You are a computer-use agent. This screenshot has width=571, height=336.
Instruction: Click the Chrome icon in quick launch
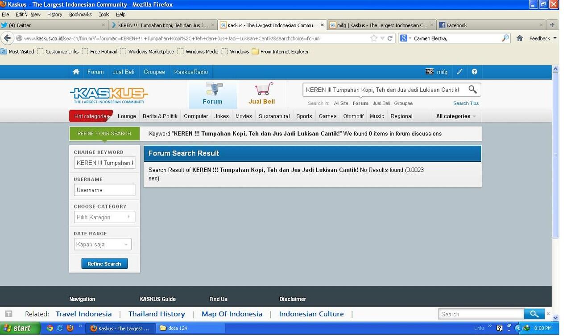tap(50, 328)
